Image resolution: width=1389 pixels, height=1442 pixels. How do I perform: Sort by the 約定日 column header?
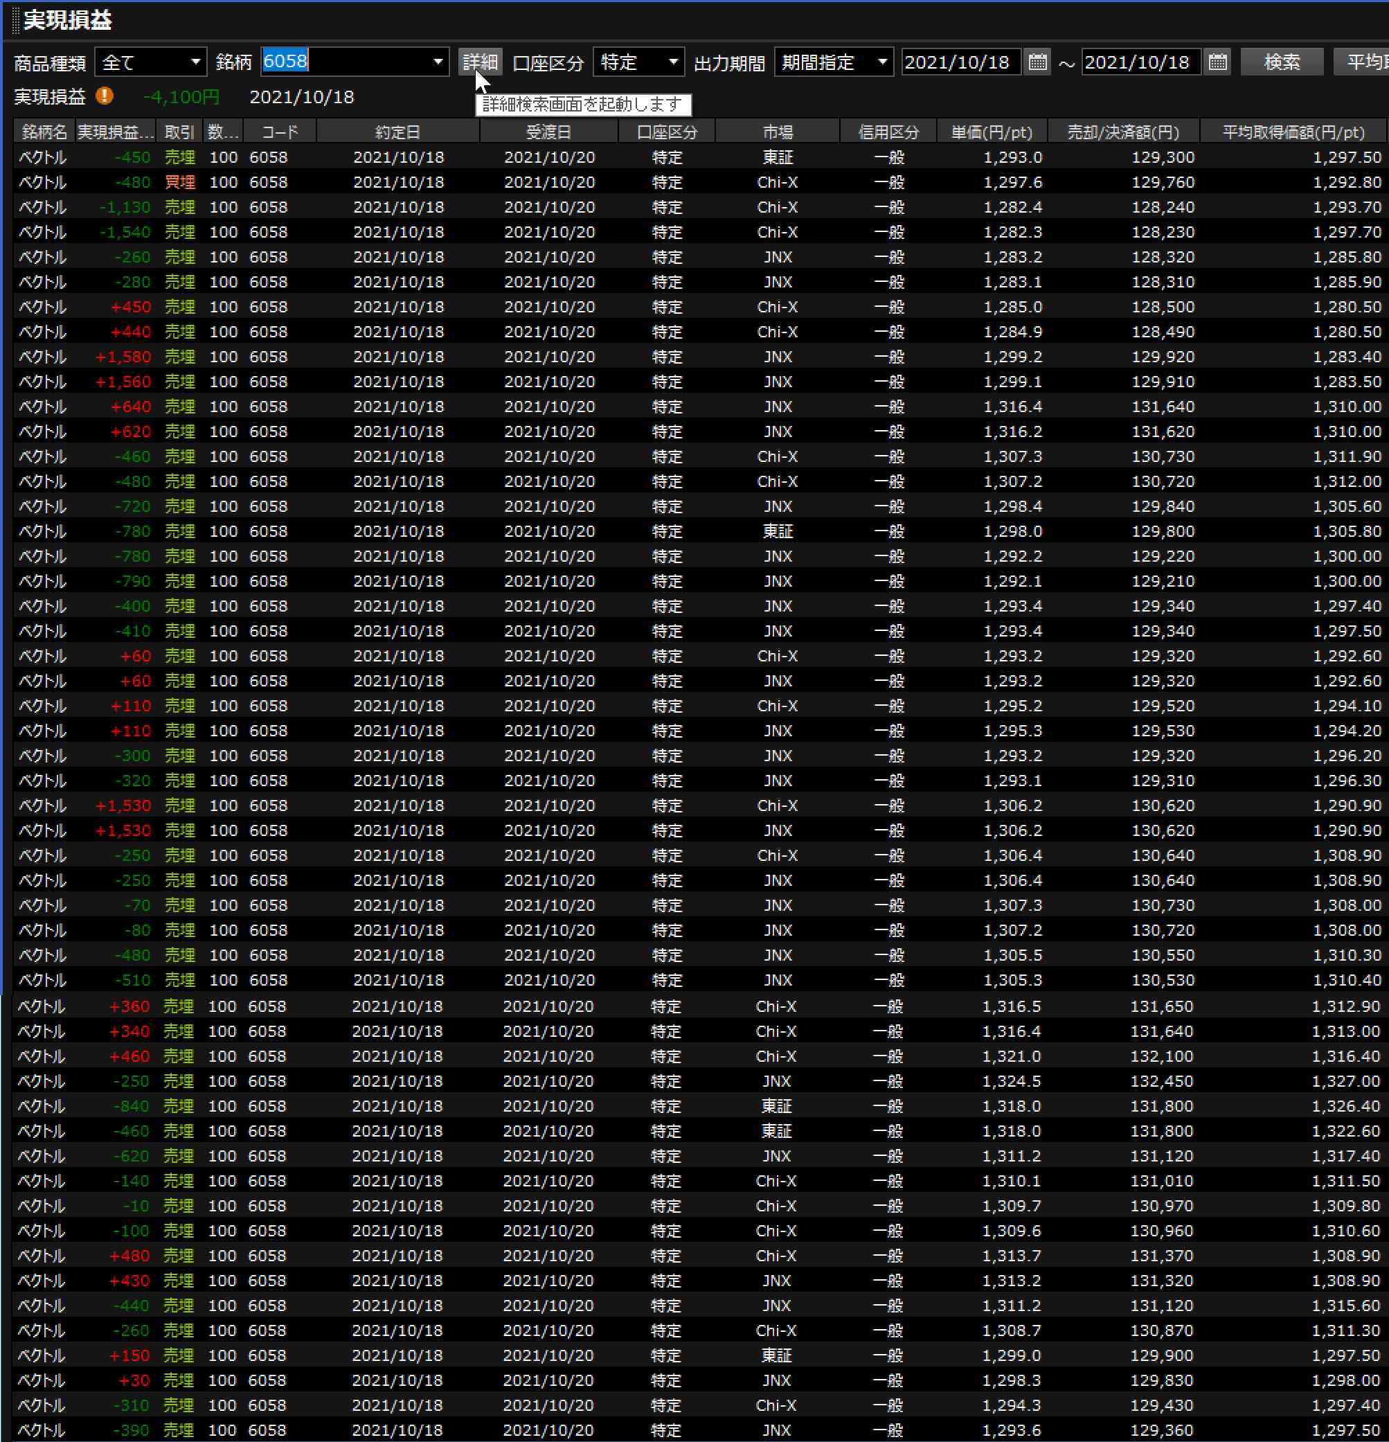[x=398, y=132]
